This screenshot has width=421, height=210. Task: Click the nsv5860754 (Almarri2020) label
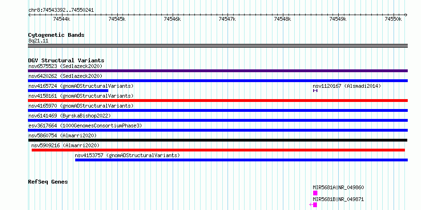(x=62, y=135)
